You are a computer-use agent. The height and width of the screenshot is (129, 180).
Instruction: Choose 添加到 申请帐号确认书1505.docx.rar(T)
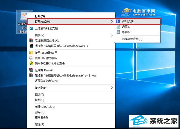coord(71,46)
